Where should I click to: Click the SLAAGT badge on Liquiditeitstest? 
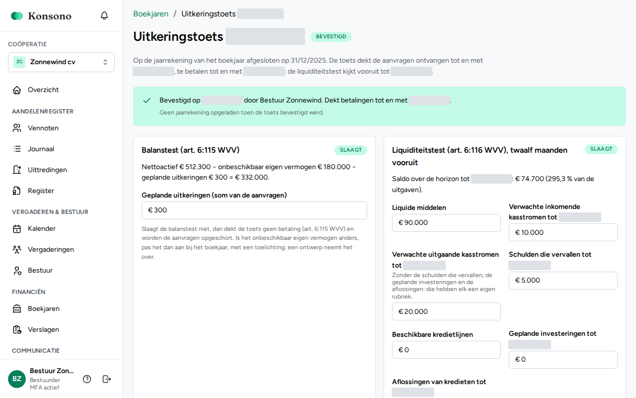[601, 149]
